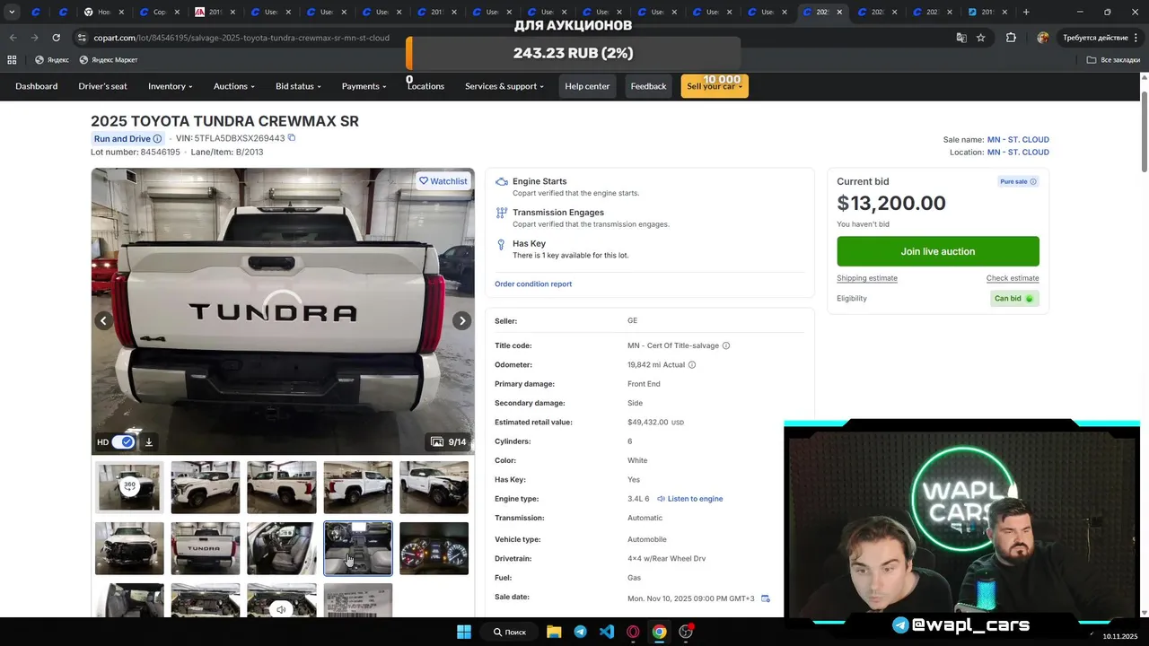Open Driver's seat menu item
This screenshot has width=1149, height=646.
[103, 86]
